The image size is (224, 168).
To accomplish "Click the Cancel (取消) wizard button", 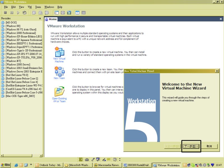I will (209, 146).
